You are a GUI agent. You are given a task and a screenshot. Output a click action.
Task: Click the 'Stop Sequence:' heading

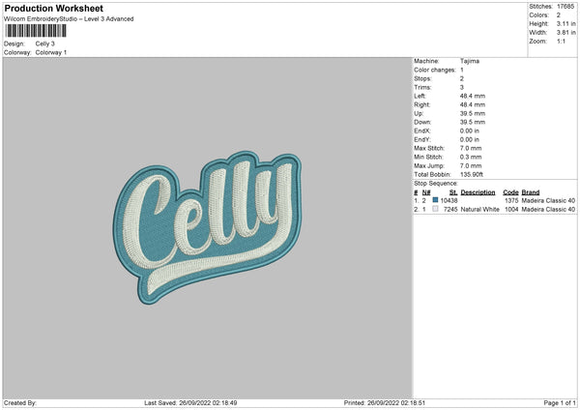(x=436, y=183)
